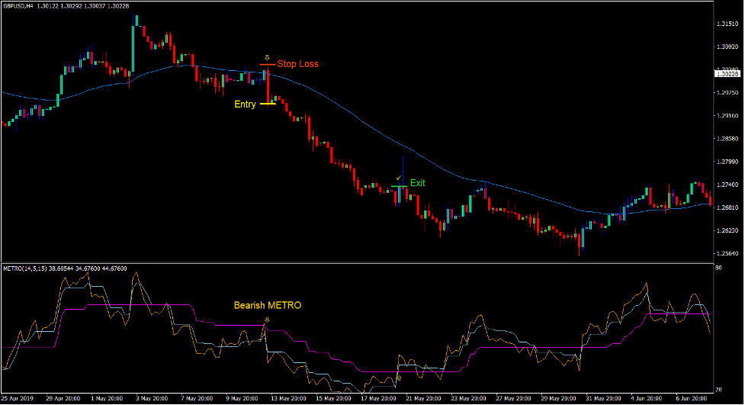Click the 1.29750 price axis label
The width and height of the screenshot is (745, 405).
(x=727, y=93)
